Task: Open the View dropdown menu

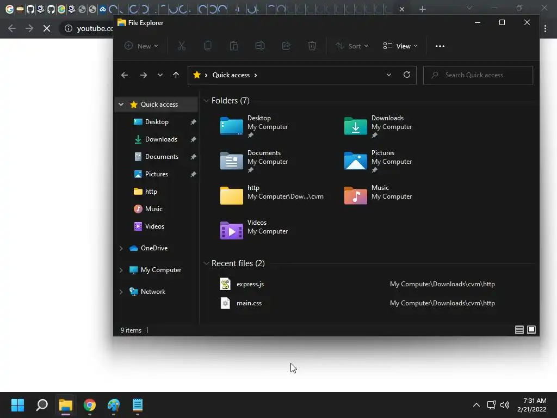Action: (400, 46)
